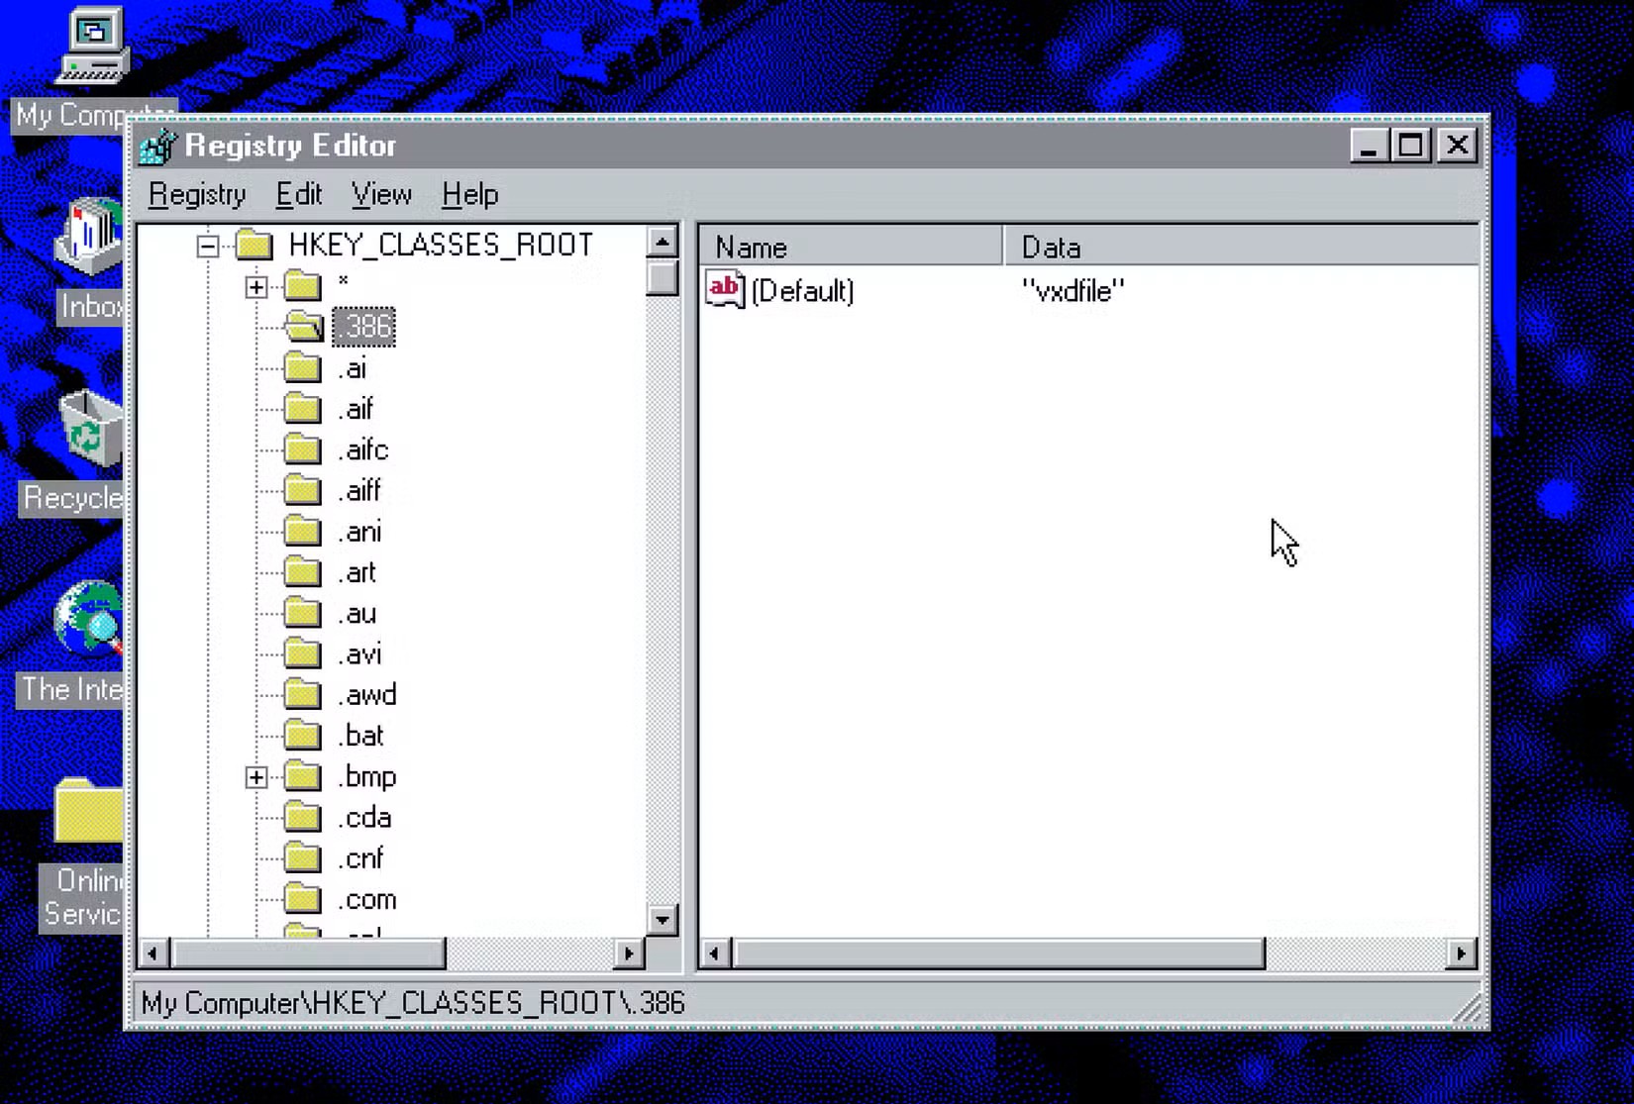Collapse the HKEY_CLASSES_ROOT key
Viewport: 1634px width, 1104px height.
click(x=207, y=246)
